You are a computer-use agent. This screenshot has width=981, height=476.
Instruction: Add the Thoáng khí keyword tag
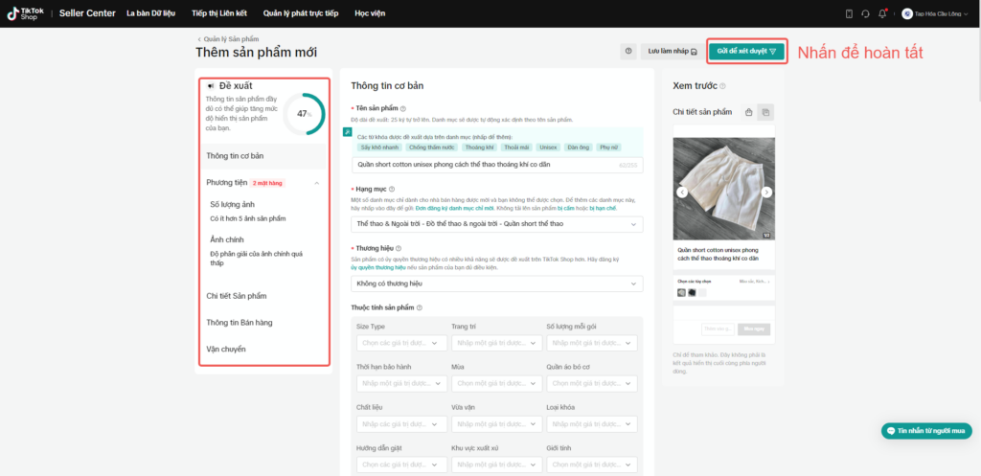tap(478, 147)
